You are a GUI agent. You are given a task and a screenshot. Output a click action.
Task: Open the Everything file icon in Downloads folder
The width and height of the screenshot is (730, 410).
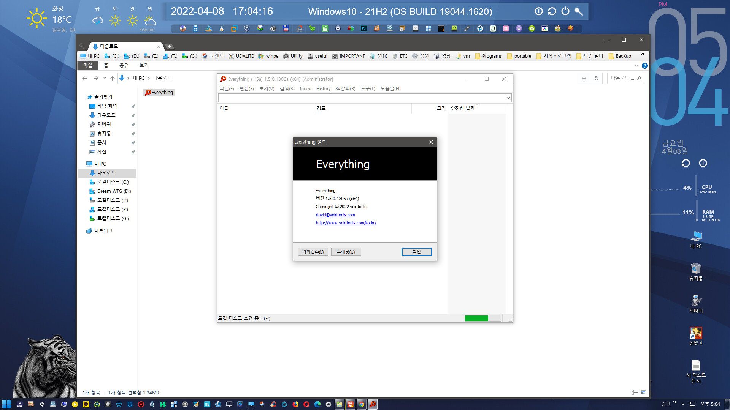point(159,92)
